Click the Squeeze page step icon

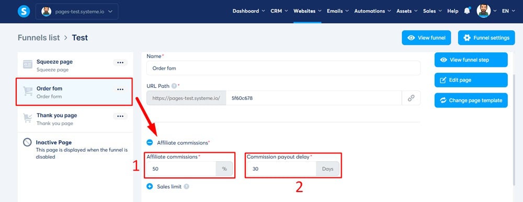28,64
